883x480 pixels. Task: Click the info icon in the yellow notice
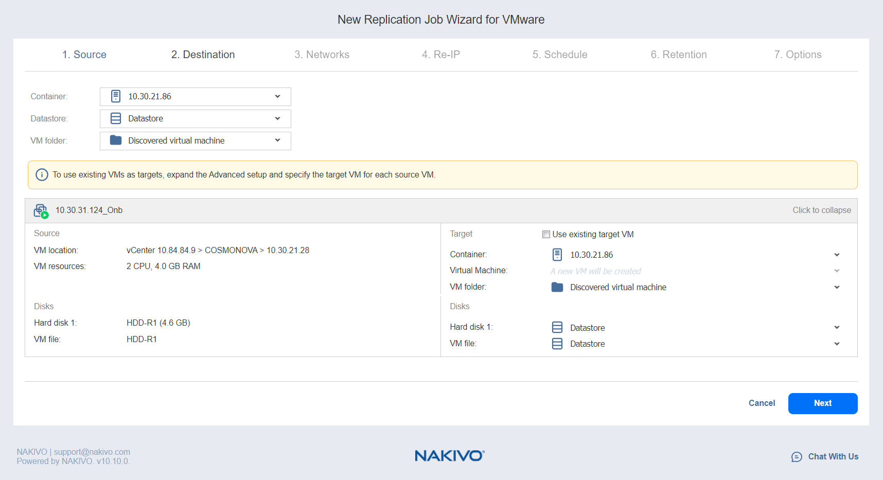42,175
